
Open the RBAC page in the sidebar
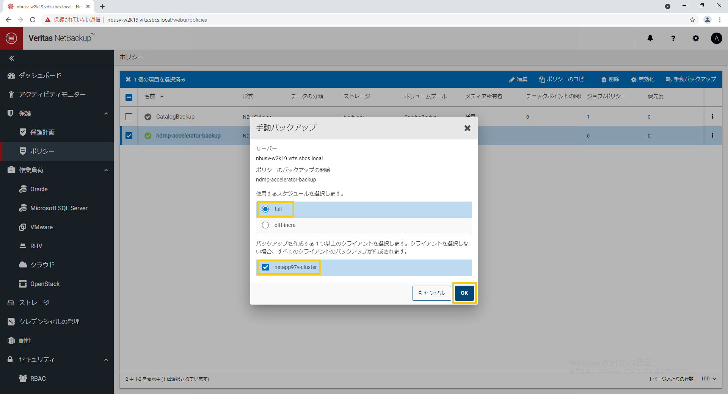click(57, 378)
